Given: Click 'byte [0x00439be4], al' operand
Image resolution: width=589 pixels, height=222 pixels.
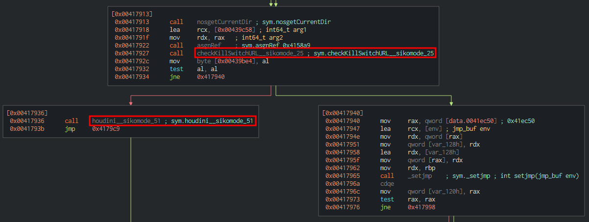Looking at the screenshot, I should pos(234,61).
